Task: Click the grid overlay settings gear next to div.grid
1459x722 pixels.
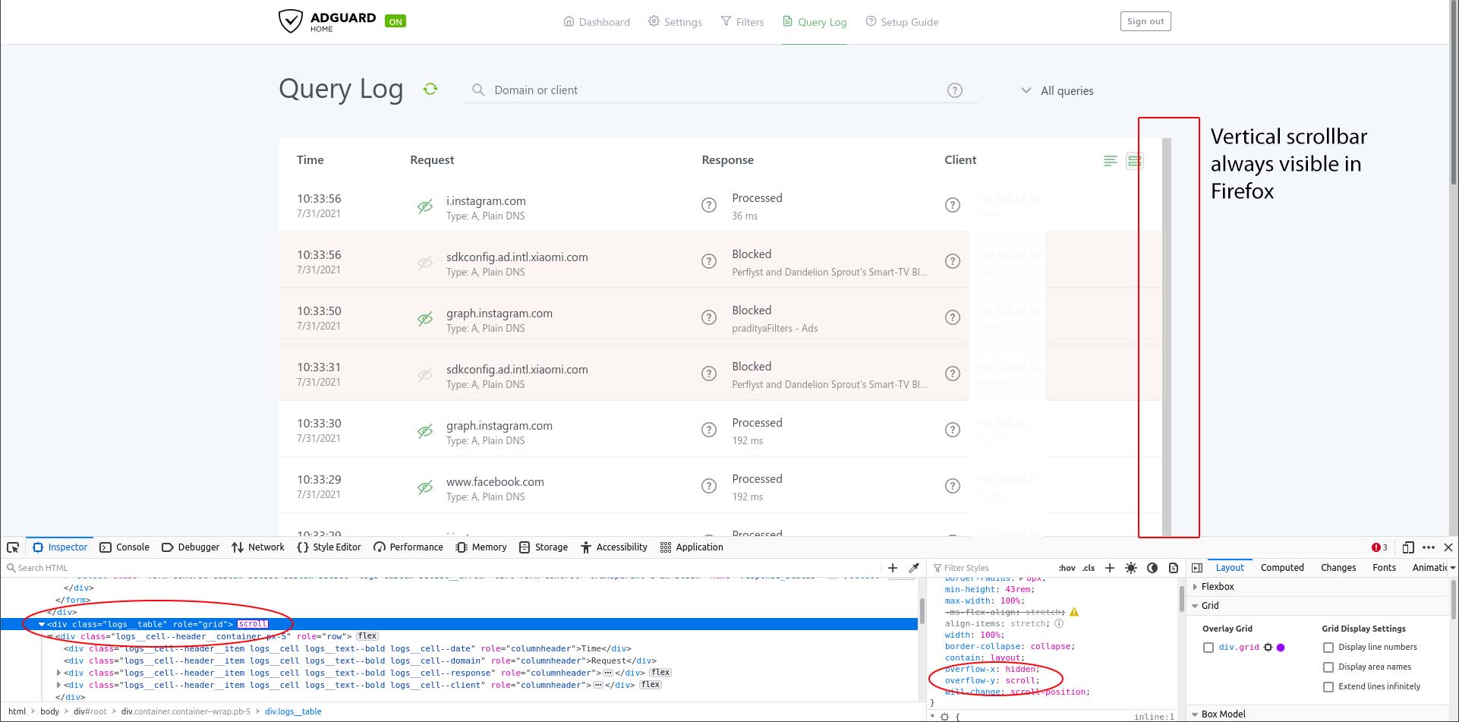Action: (x=1268, y=647)
